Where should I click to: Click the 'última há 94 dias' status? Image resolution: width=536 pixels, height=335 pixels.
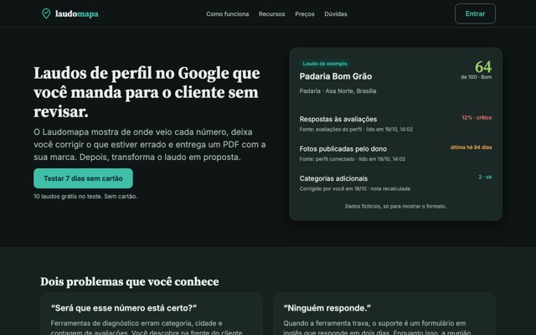pos(471,147)
